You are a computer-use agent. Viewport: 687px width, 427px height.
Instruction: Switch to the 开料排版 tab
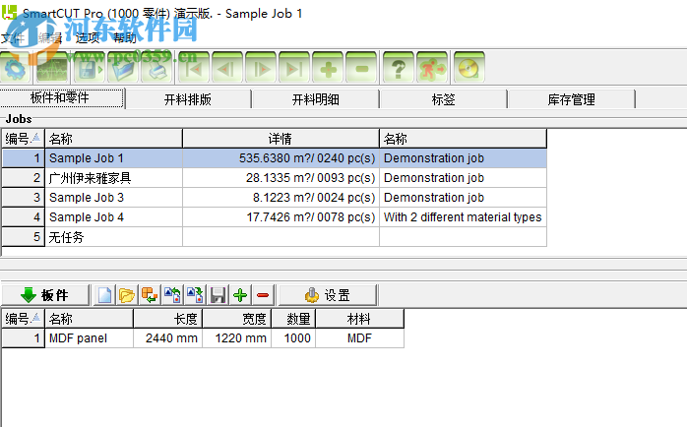(x=188, y=99)
